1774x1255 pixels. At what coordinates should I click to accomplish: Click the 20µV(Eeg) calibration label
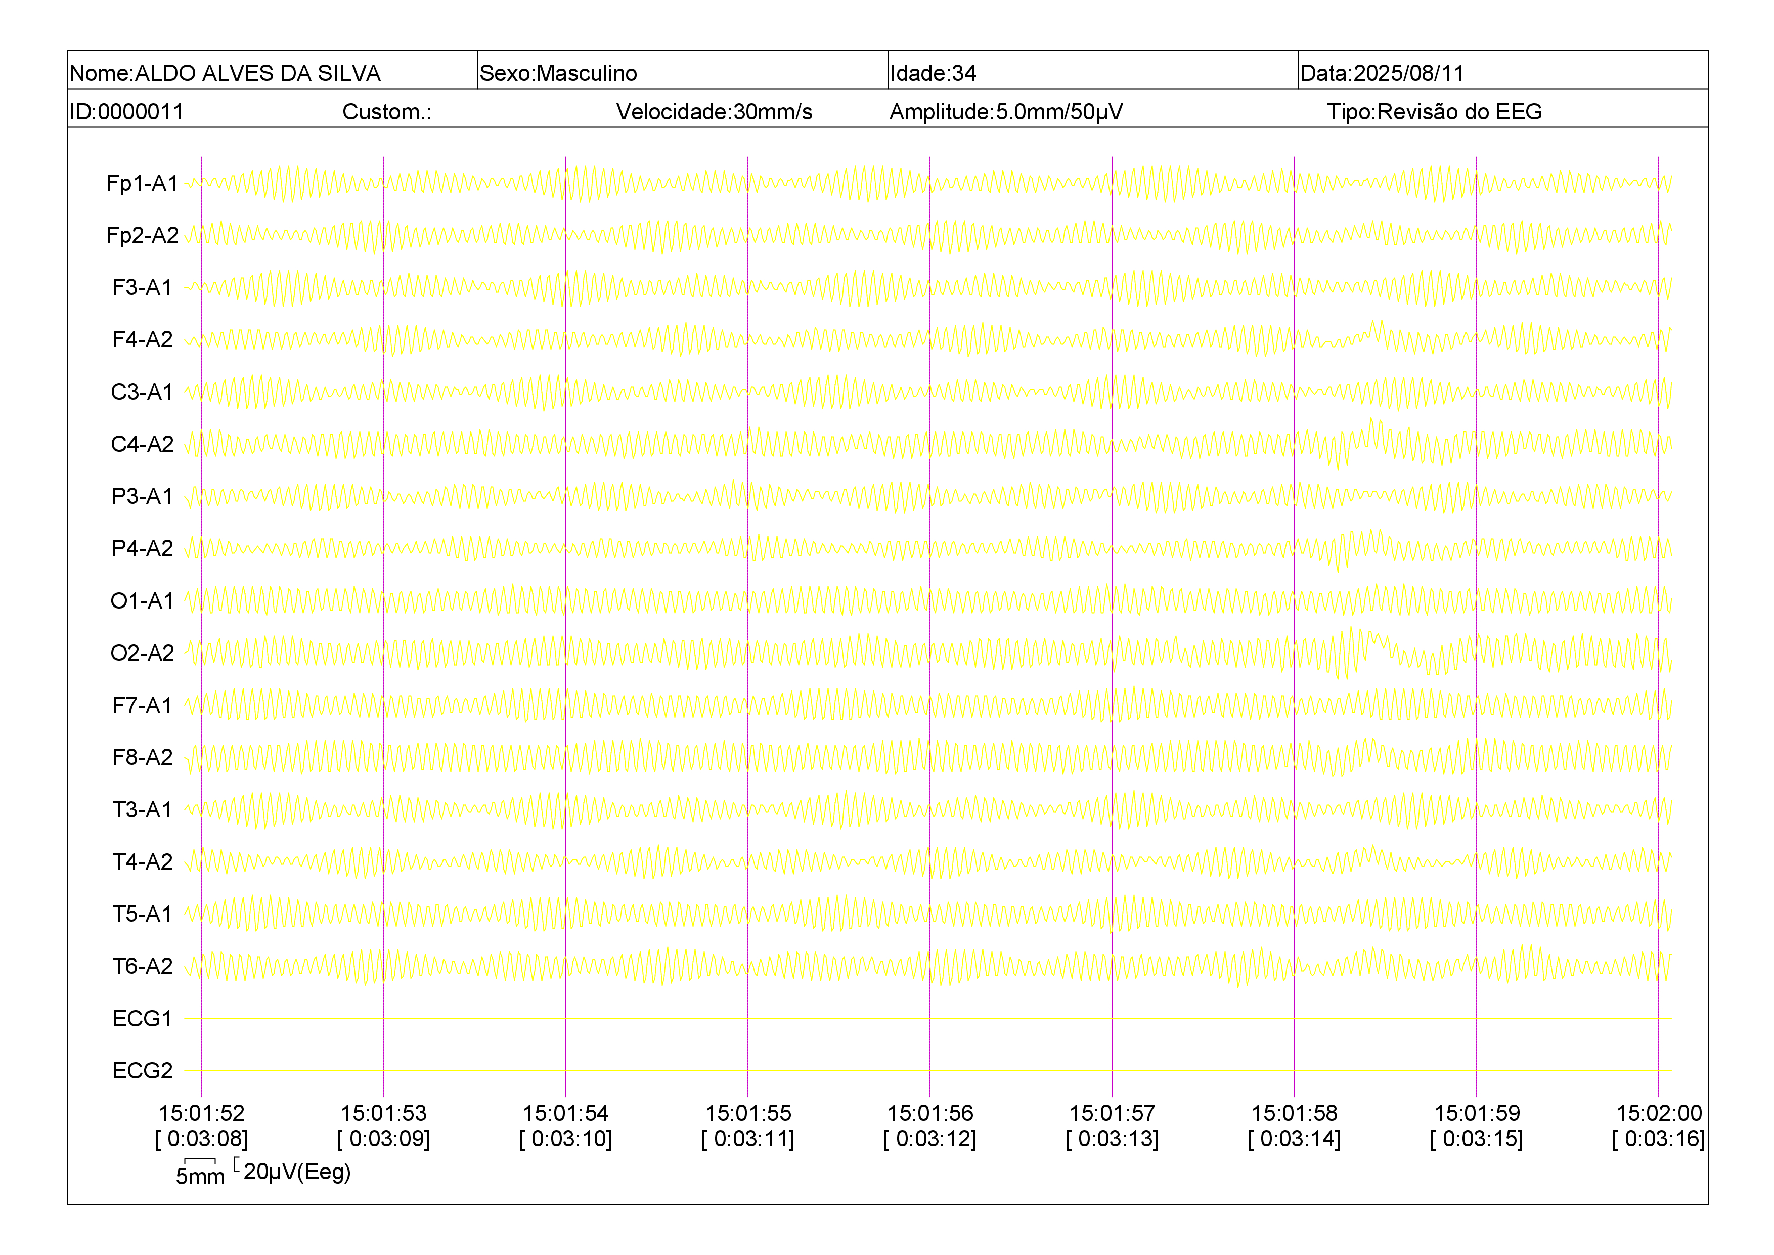(x=297, y=1173)
